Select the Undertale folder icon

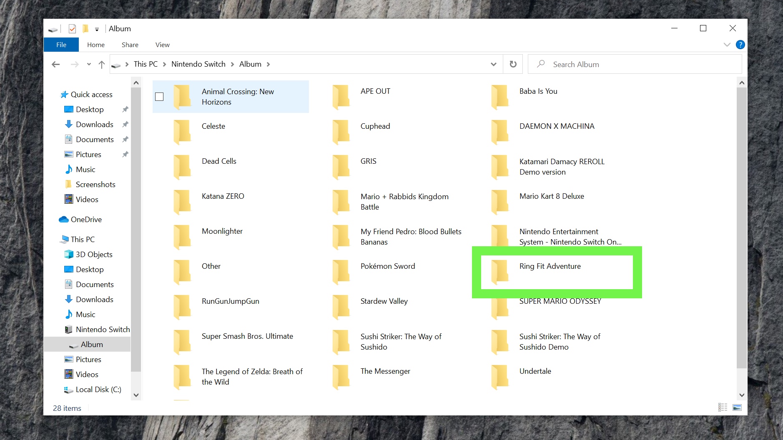(500, 377)
